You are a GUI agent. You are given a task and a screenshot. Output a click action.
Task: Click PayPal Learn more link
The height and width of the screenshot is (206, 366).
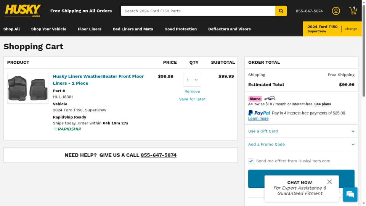point(258,118)
